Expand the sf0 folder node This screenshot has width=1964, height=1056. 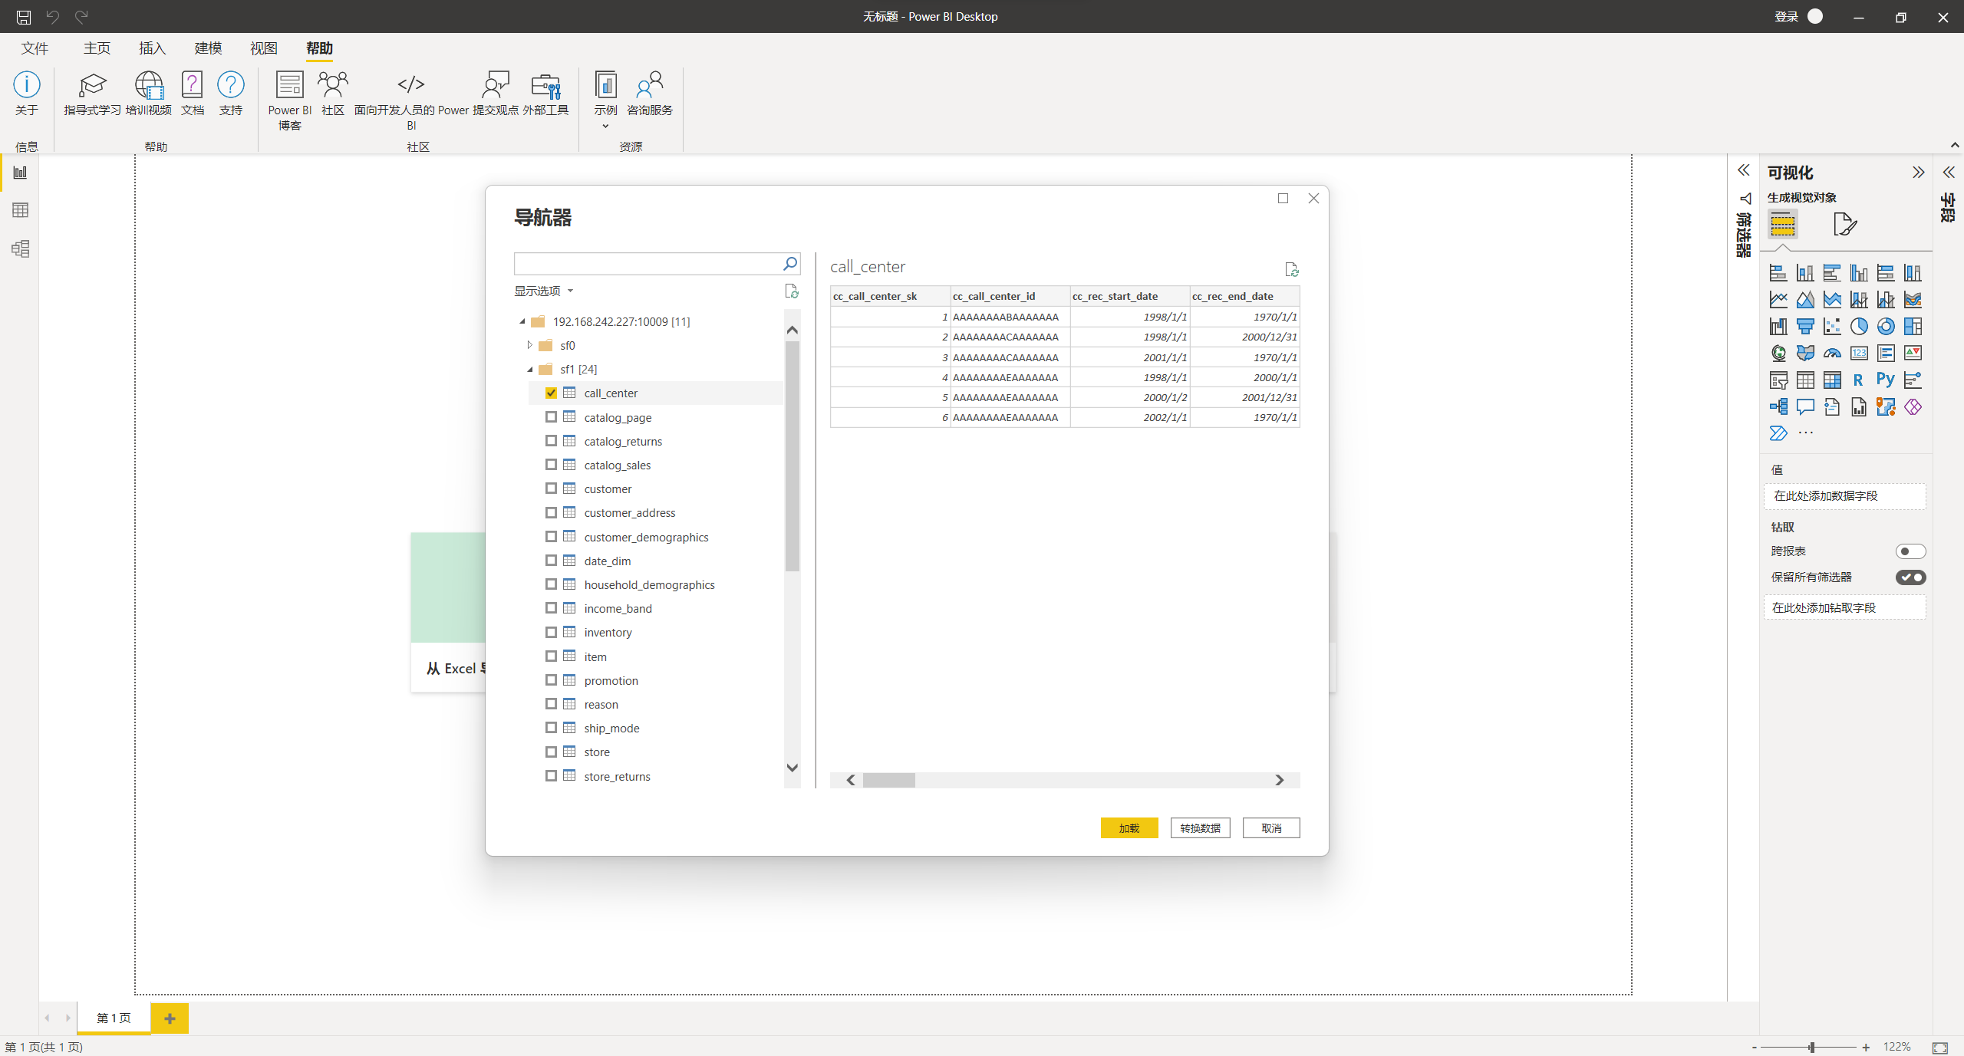tap(529, 345)
